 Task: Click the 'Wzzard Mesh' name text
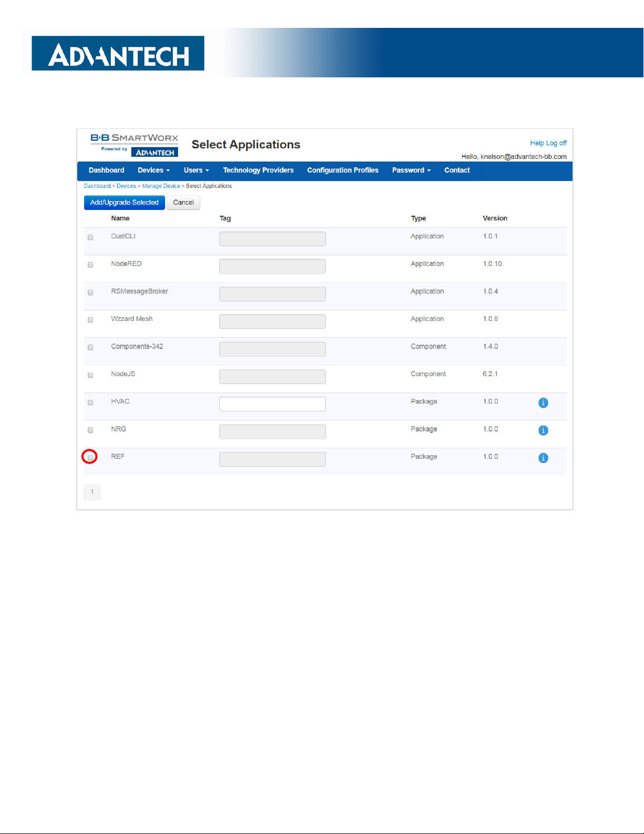coord(132,319)
